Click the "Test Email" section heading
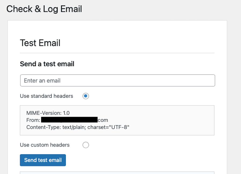 pos(40,43)
